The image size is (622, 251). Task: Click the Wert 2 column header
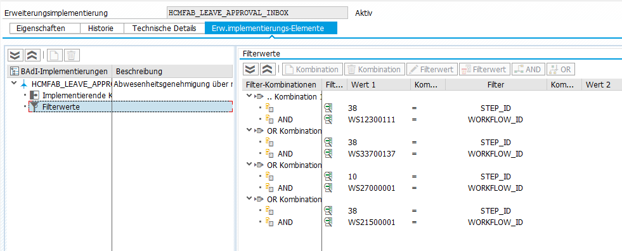coord(602,84)
